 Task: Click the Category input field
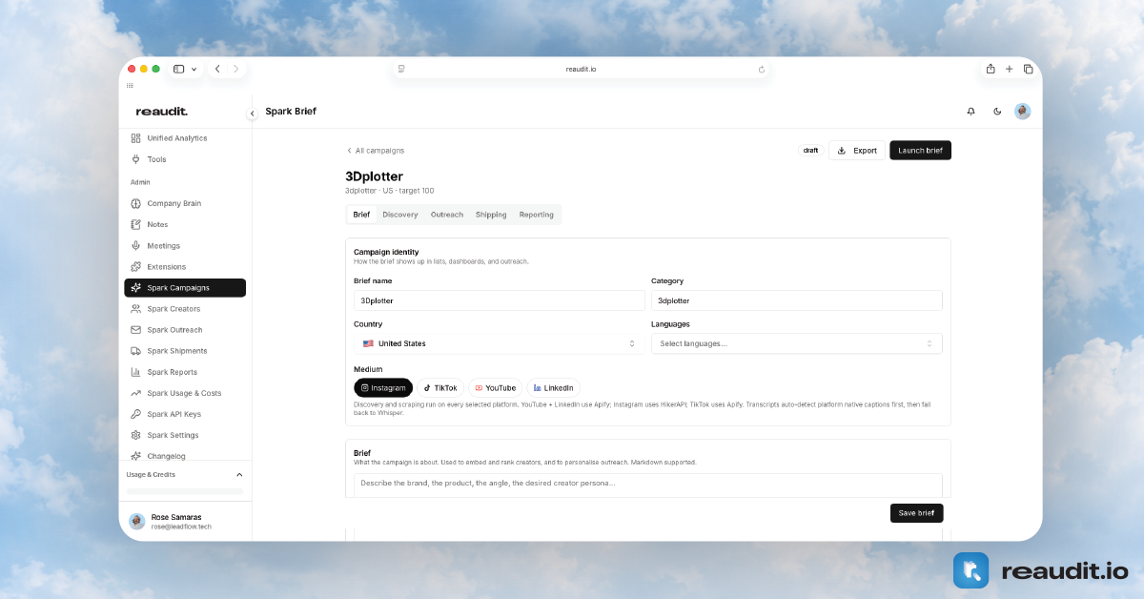click(x=797, y=300)
